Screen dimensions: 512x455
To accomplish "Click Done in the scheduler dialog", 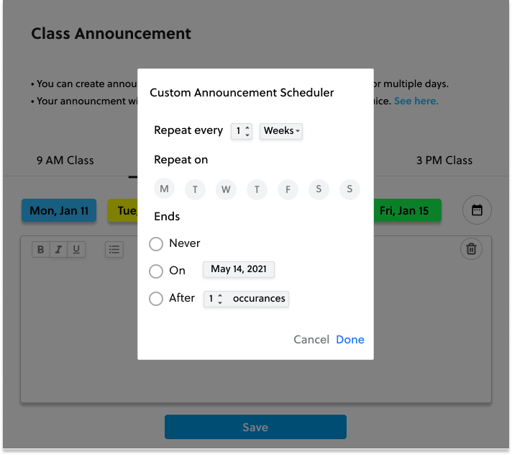I will [350, 340].
